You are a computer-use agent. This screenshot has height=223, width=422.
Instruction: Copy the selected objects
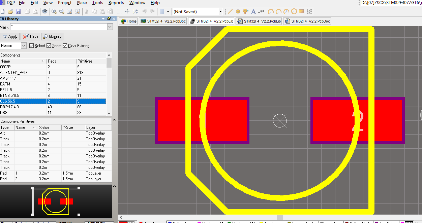pyautogui.click(x=94, y=11)
